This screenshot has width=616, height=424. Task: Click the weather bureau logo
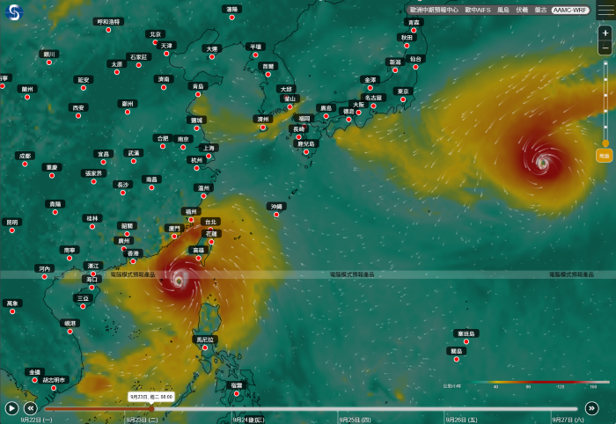pyautogui.click(x=15, y=15)
